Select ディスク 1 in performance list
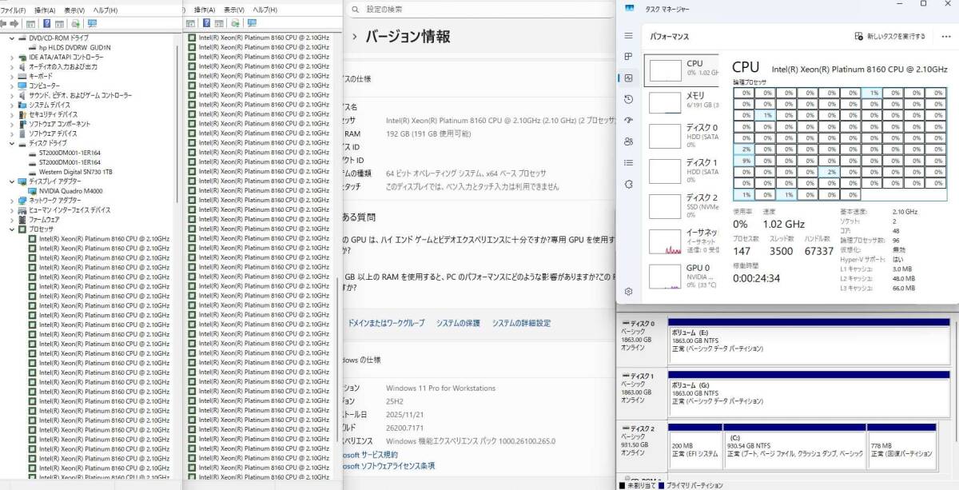This screenshot has height=490, width=959. point(682,171)
